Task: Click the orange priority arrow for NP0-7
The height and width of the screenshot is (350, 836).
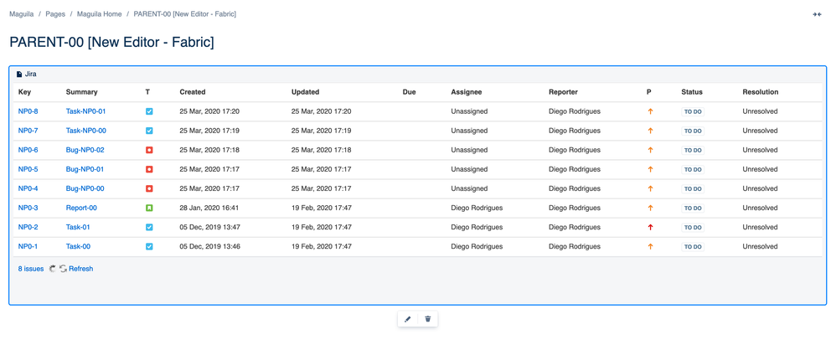Action: point(650,131)
